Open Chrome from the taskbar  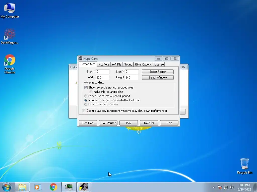(x=53, y=187)
